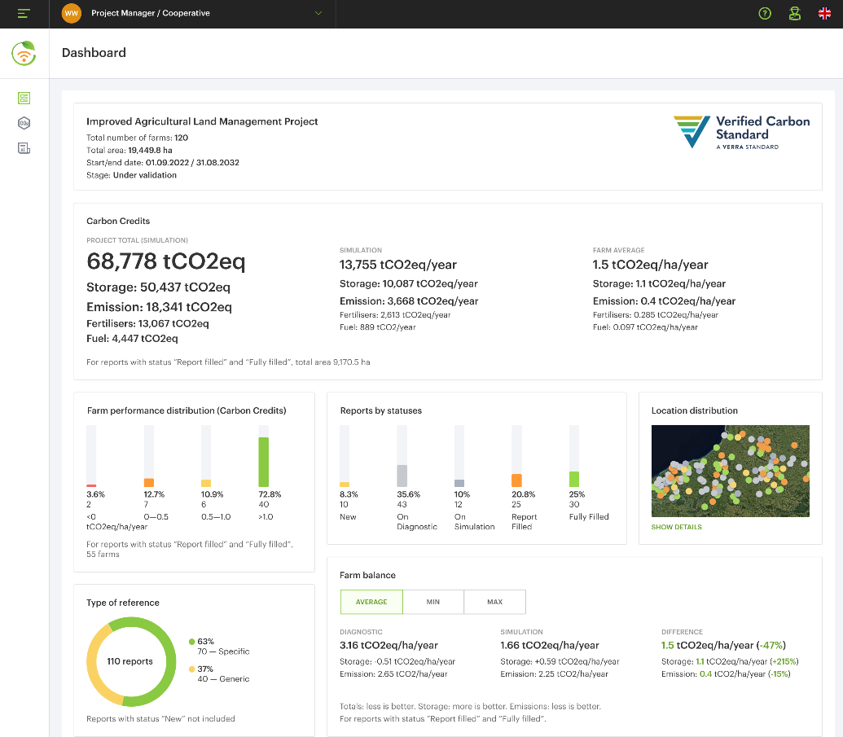The height and width of the screenshot is (737, 843).
Task: Click 'Emission: 0.4 tCO2eq/ha/year' farm average
Action: pyautogui.click(x=664, y=301)
